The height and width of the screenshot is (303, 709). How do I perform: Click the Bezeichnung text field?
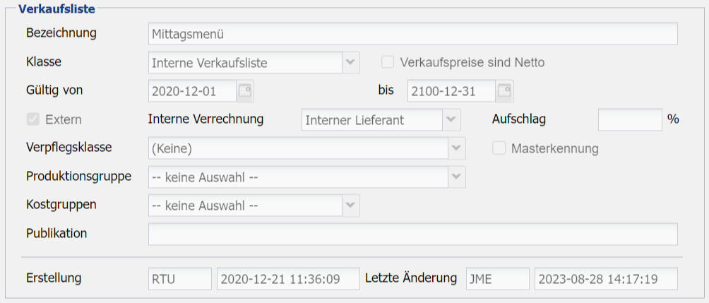pyautogui.click(x=412, y=33)
